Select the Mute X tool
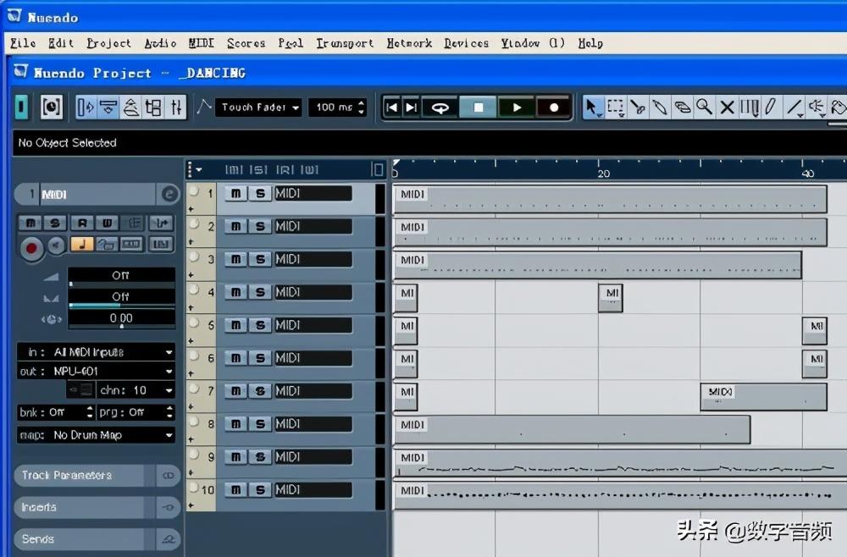Viewport: 847px width, 557px height. 727,107
